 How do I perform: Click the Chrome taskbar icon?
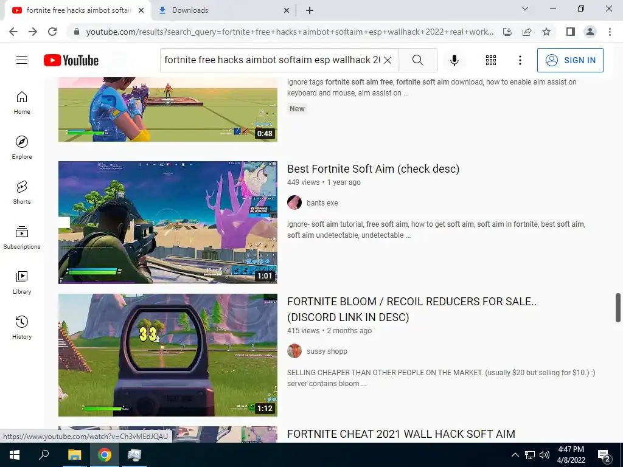pos(105,455)
